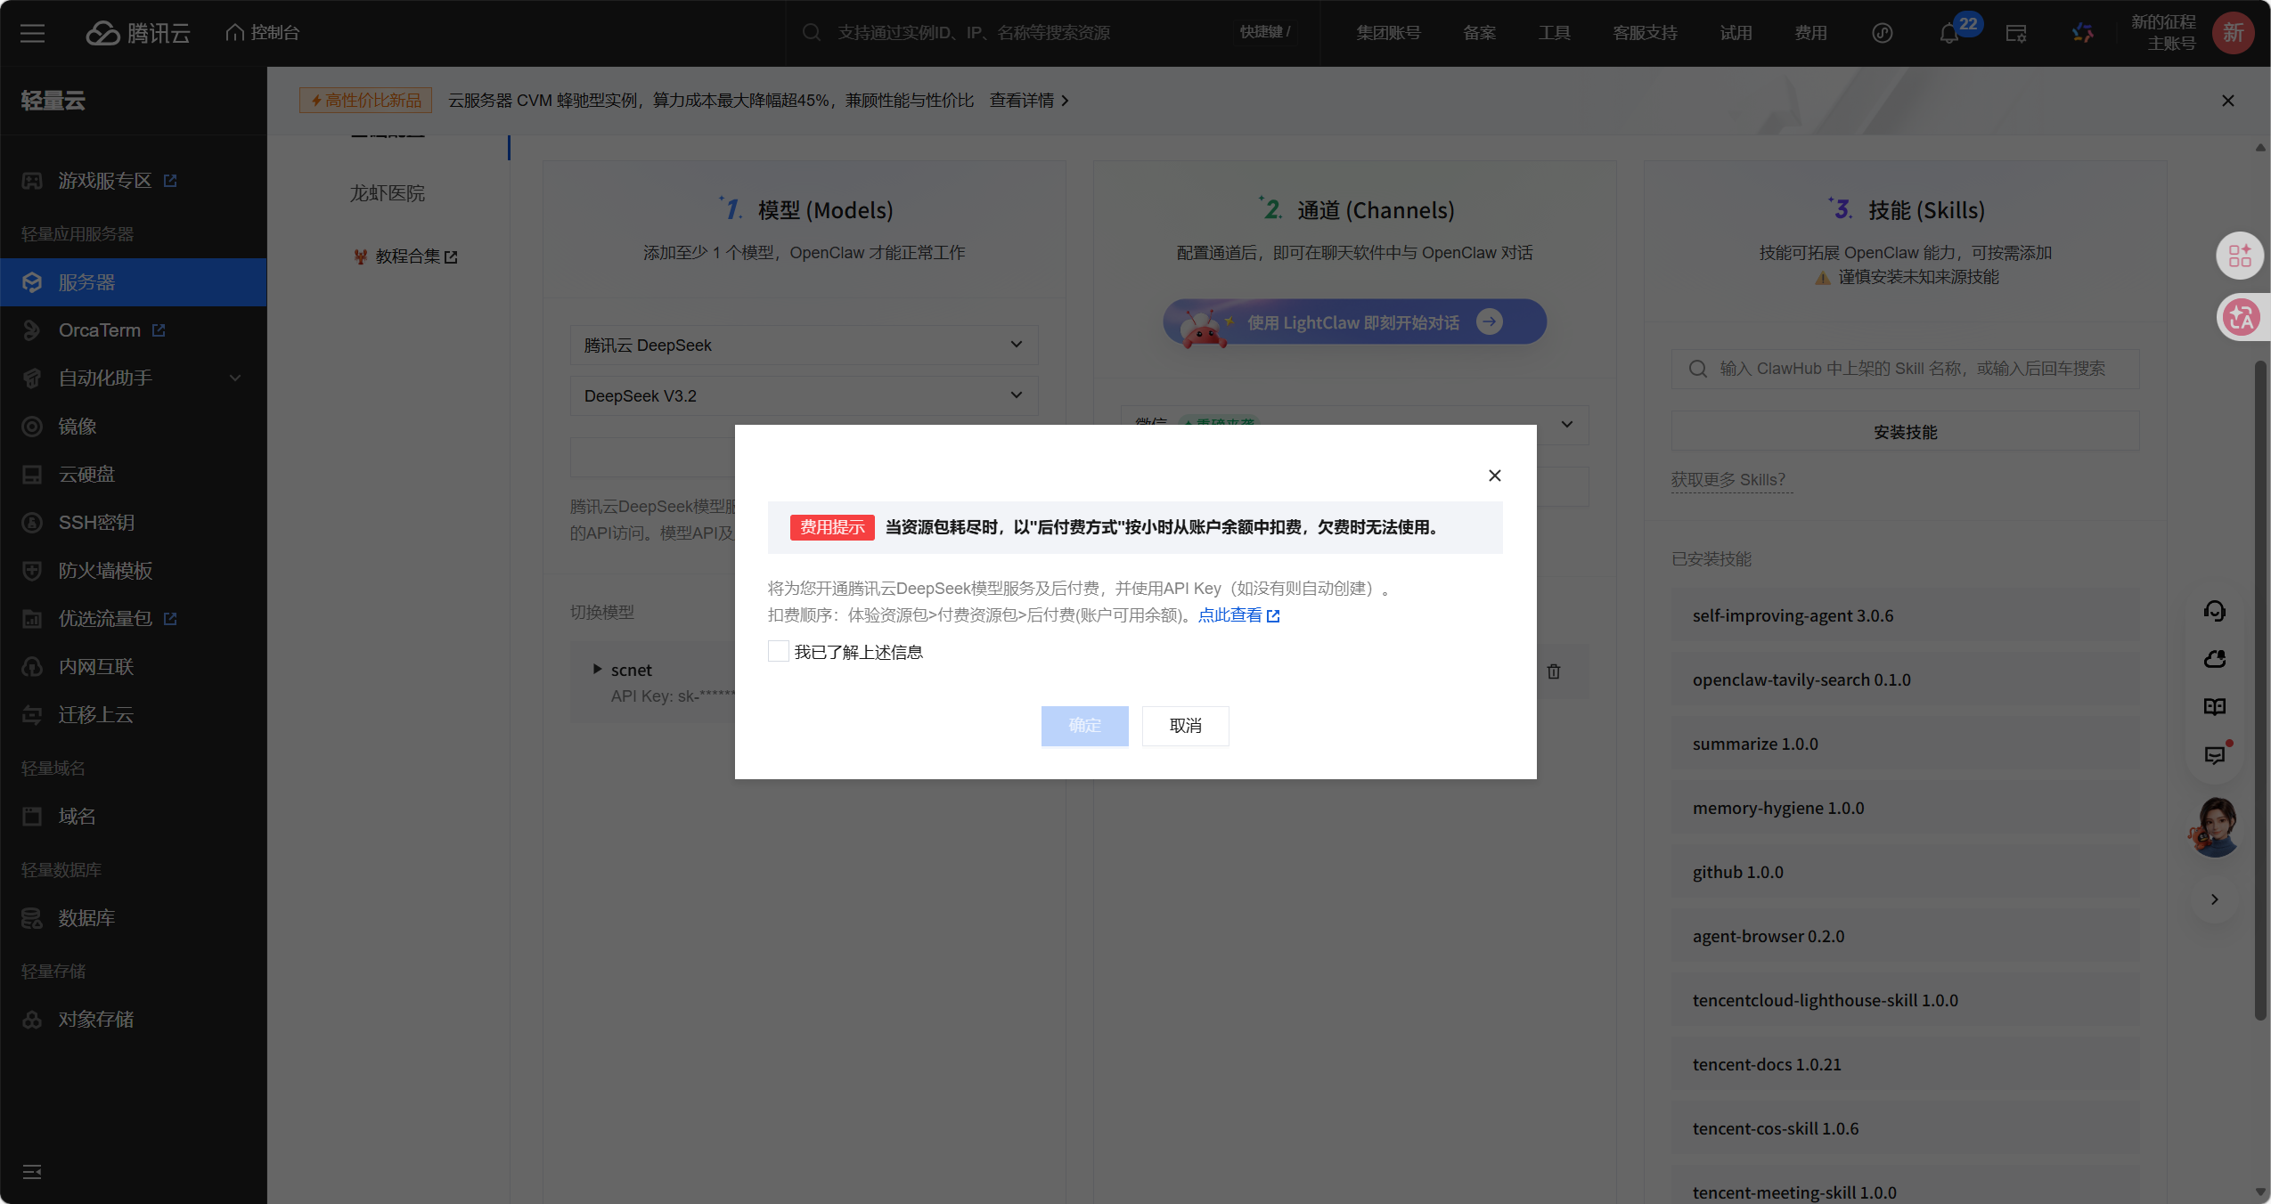Open 客服支持 menu
This screenshot has height=1204, width=2271.
click(x=1645, y=33)
